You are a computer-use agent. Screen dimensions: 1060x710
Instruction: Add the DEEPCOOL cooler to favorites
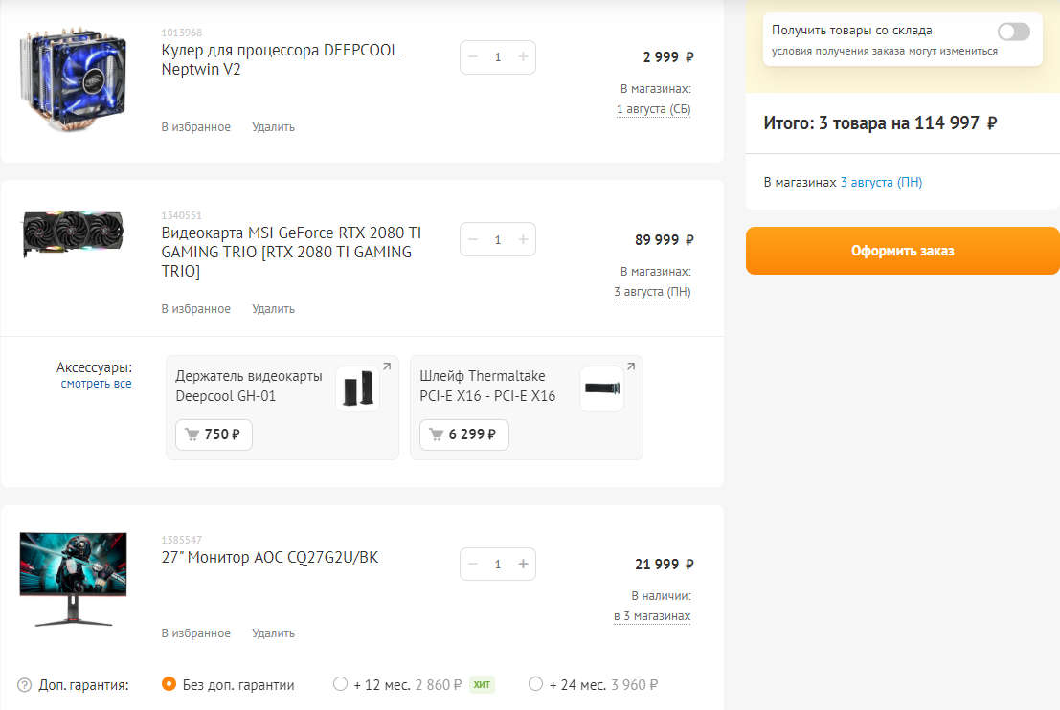(195, 127)
